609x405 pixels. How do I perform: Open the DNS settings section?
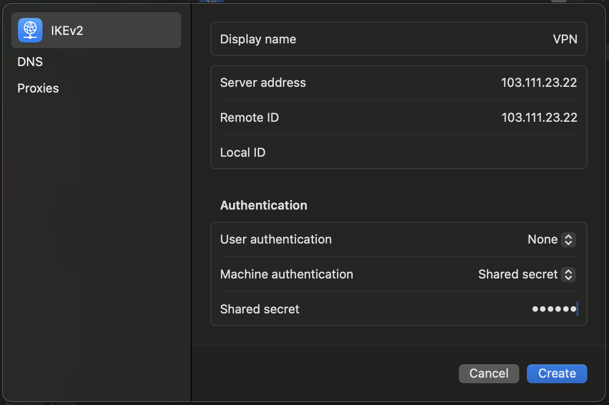pos(30,62)
